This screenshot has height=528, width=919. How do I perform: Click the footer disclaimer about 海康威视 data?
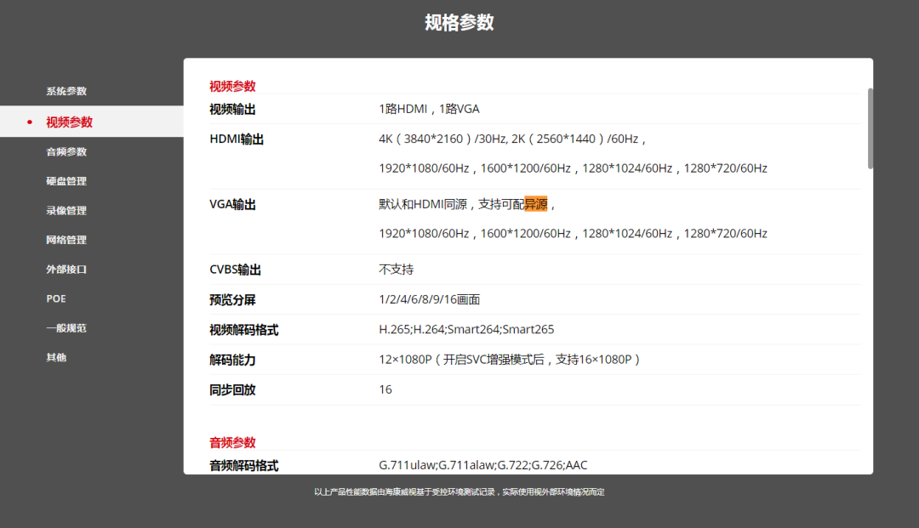click(459, 491)
